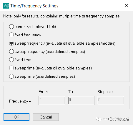The image size is (133, 125).
Task: Click the Cancel button
Action: click(46, 117)
